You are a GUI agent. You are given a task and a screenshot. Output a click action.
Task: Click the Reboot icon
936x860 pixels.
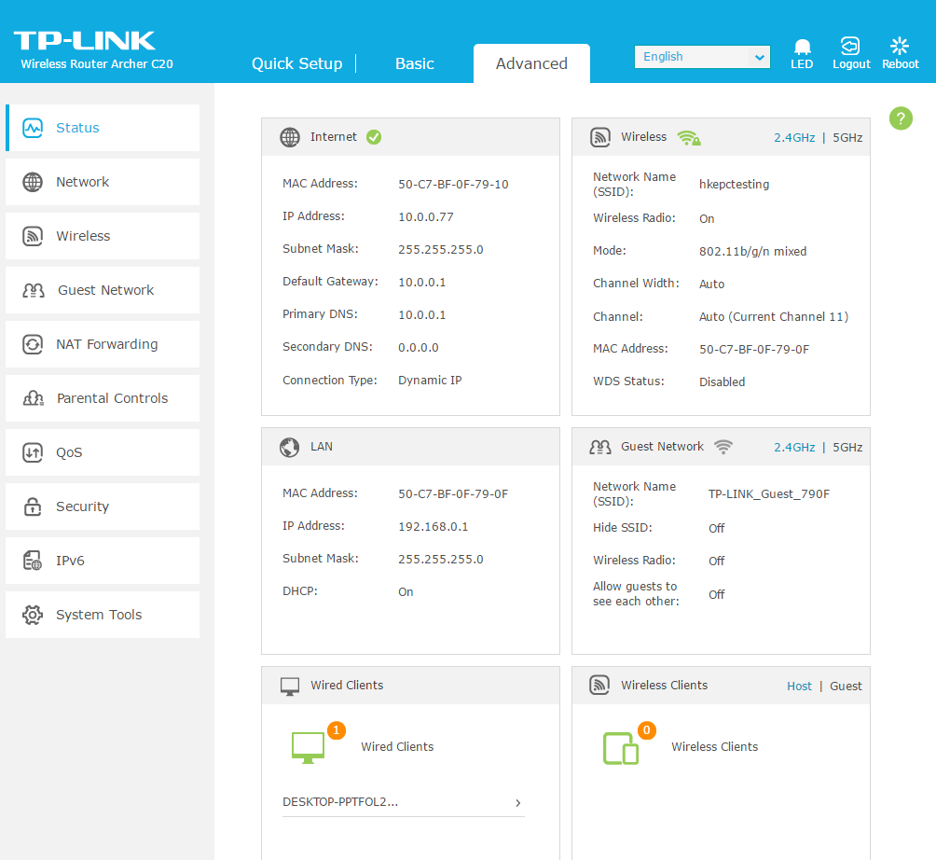tap(900, 46)
